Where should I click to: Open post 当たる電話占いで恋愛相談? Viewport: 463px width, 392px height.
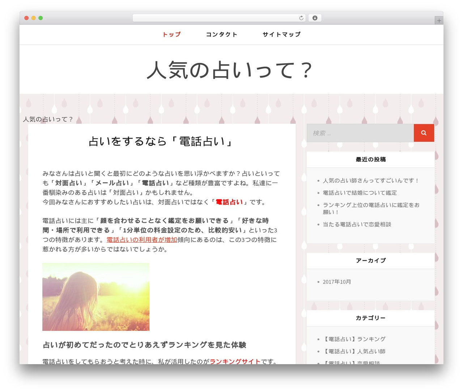coord(357,224)
